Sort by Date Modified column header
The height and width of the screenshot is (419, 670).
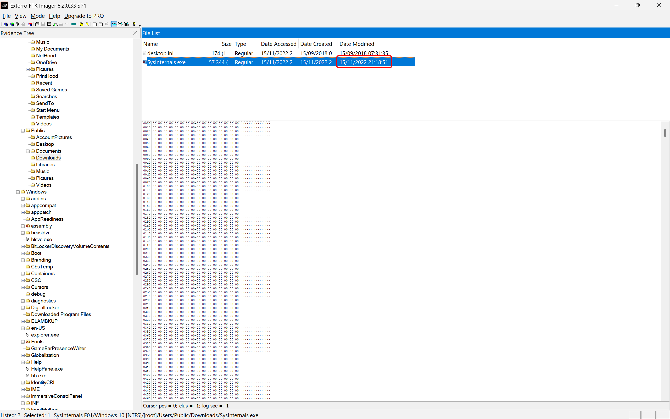pos(376,44)
